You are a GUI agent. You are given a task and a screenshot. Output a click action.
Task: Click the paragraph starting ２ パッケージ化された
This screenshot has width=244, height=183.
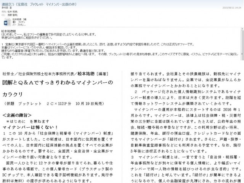(186, 98)
